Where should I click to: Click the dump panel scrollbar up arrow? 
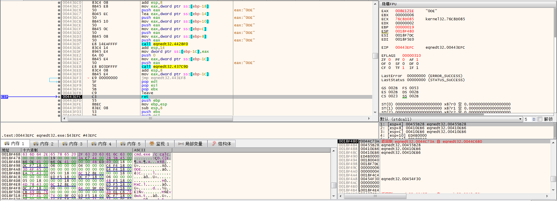point(334,150)
